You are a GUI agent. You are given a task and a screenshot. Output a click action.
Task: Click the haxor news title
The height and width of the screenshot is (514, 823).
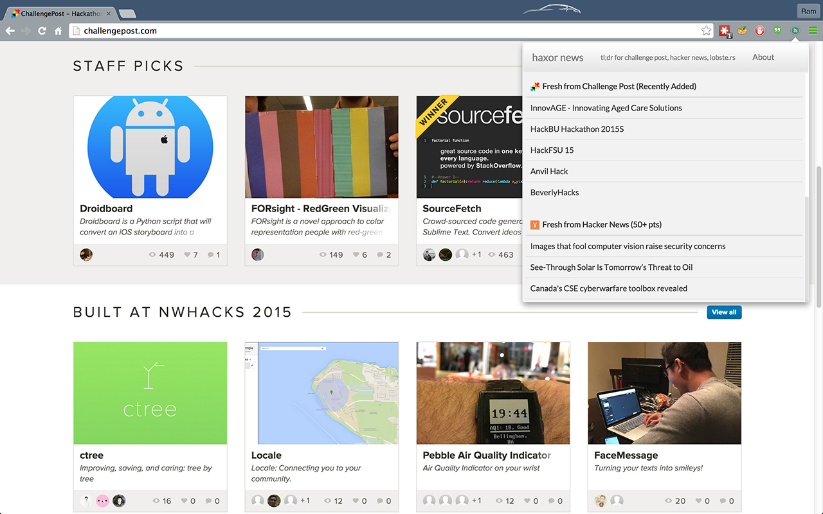click(557, 57)
